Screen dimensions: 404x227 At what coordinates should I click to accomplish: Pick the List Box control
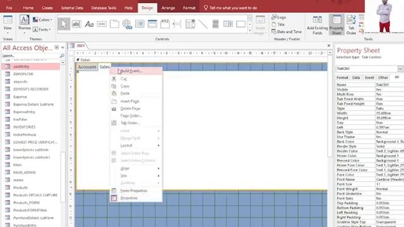tap(228, 24)
